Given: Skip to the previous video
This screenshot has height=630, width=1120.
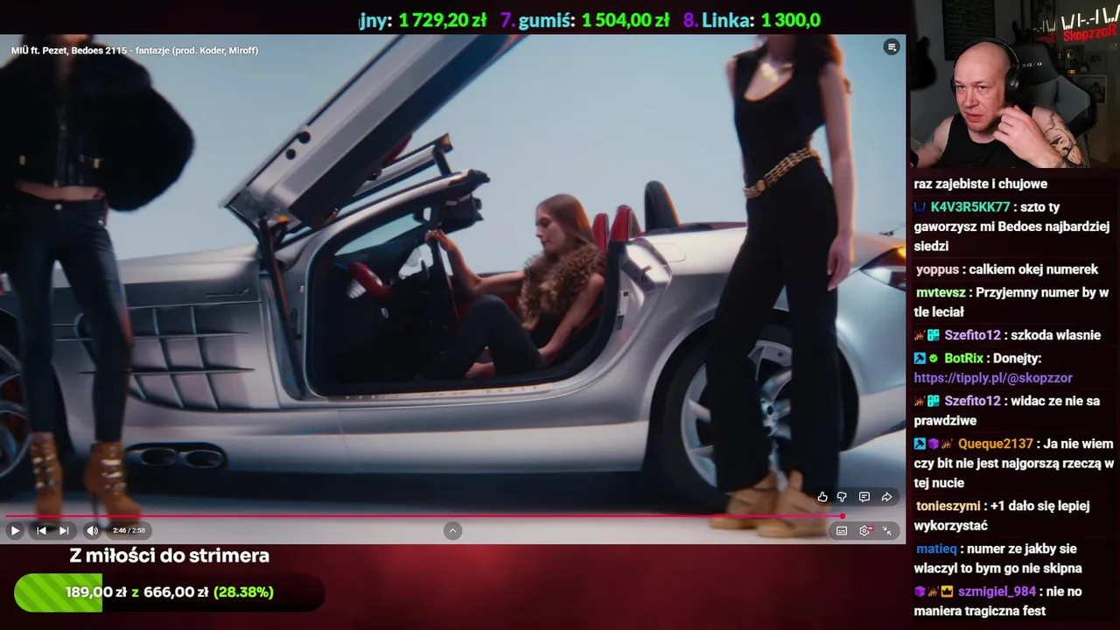Looking at the screenshot, I should pyautogui.click(x=41, y=530).
